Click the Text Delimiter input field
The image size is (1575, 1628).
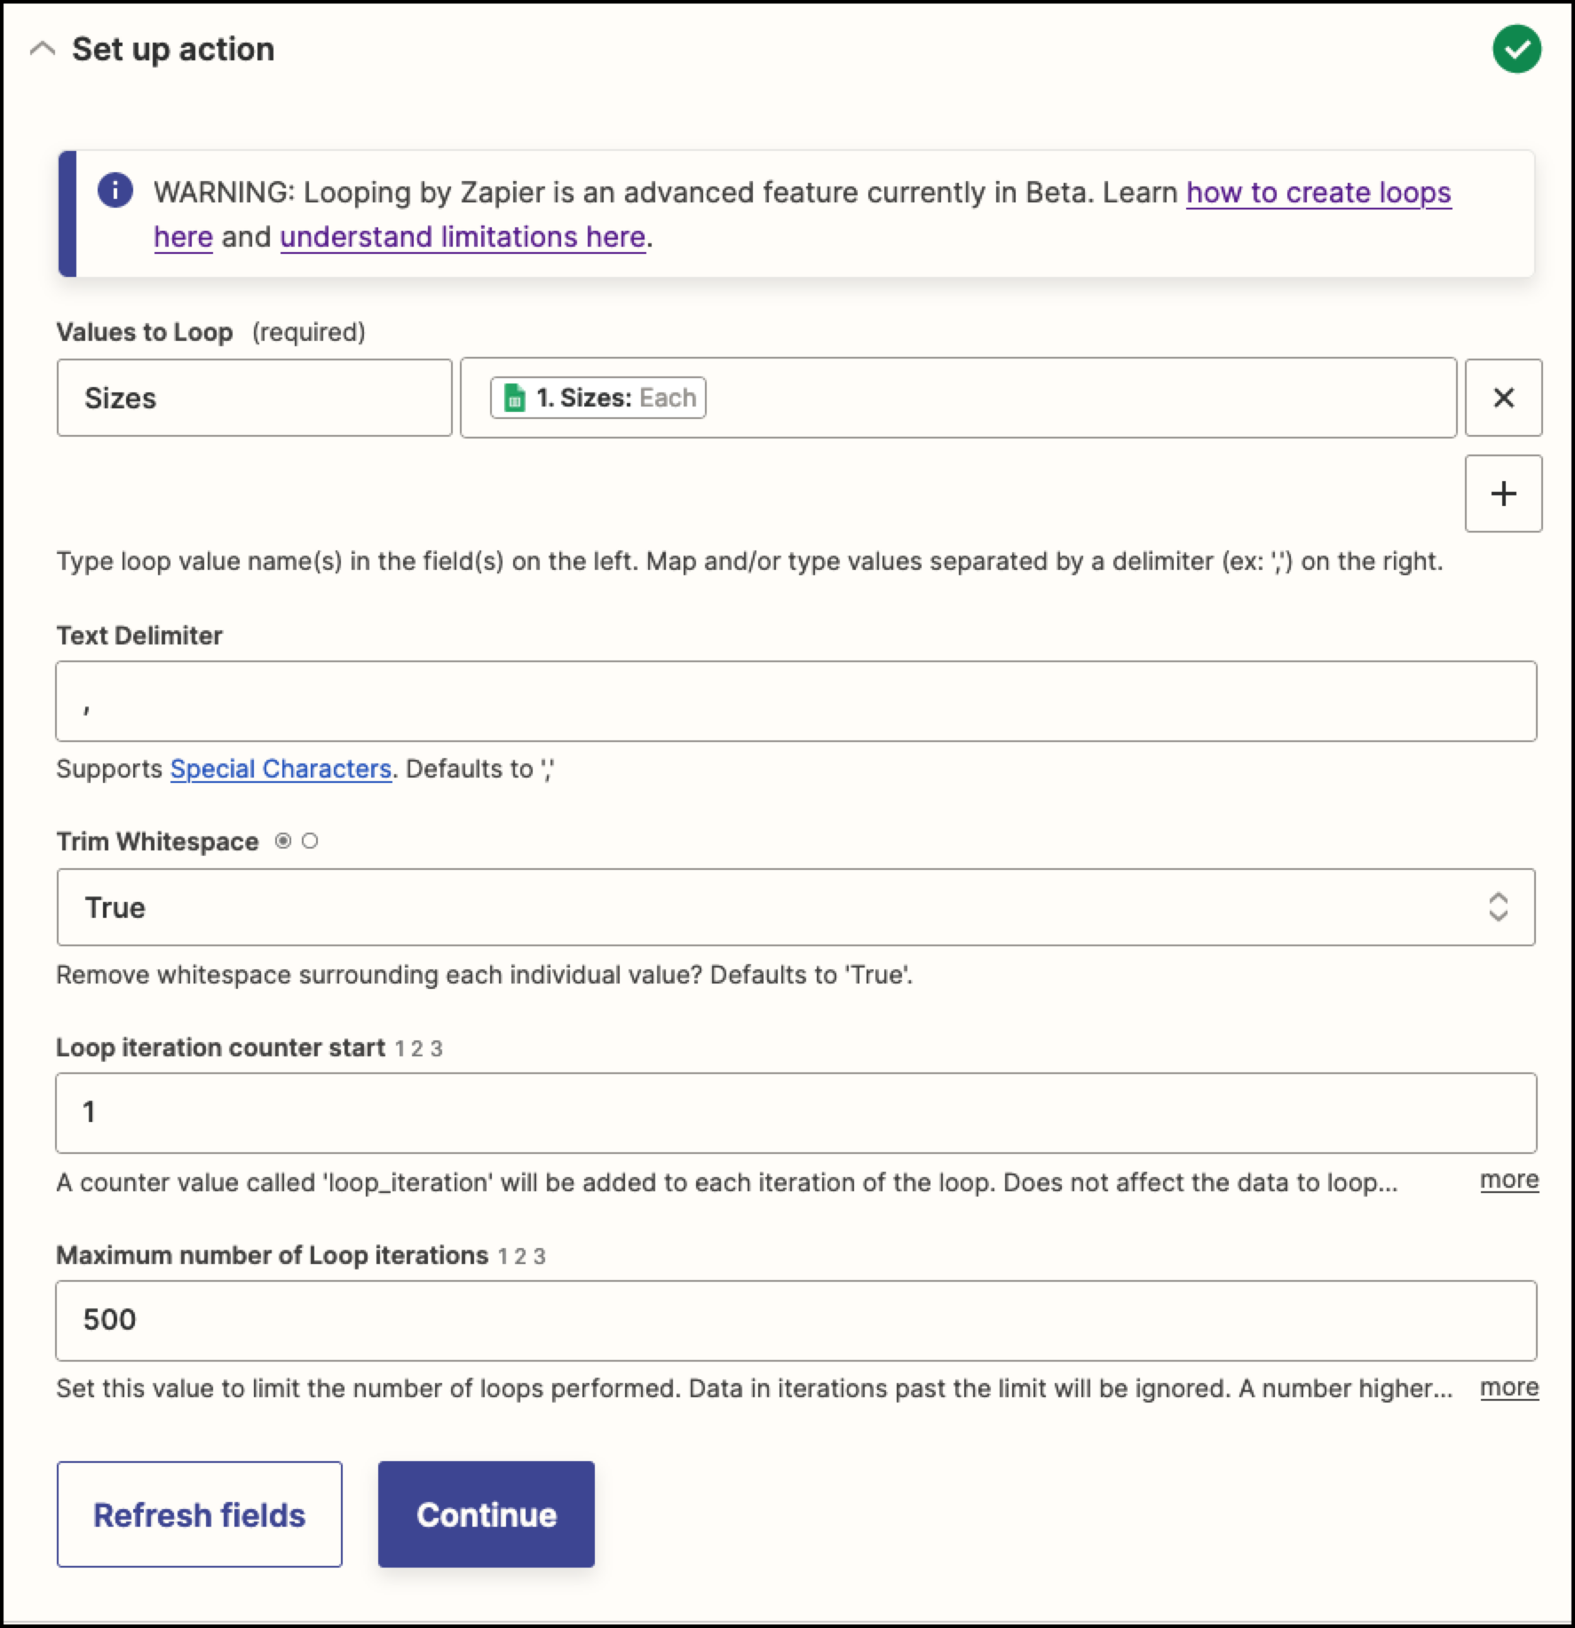pyautogui.click(x=796, y=701)
